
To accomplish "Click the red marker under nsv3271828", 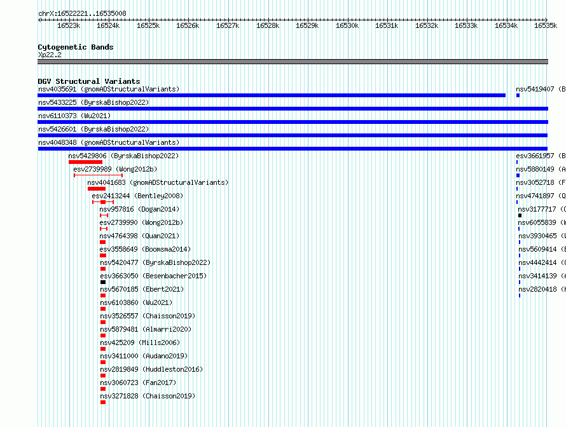I will point(103,402).
